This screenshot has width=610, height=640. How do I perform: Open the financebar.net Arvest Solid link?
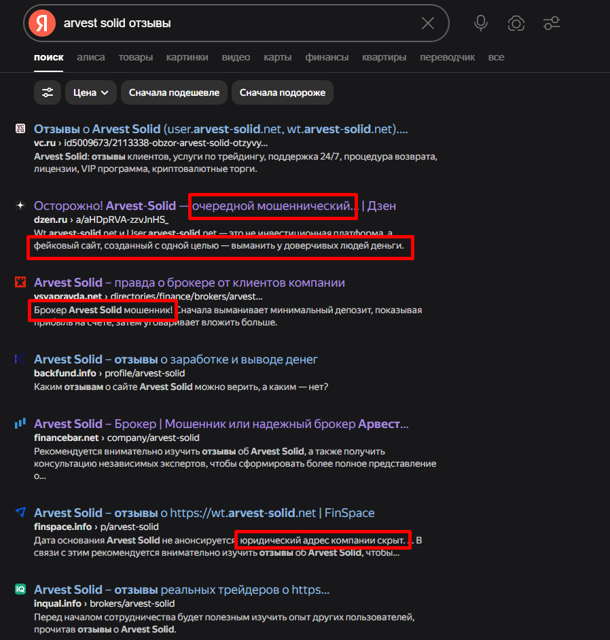(221, 424)
